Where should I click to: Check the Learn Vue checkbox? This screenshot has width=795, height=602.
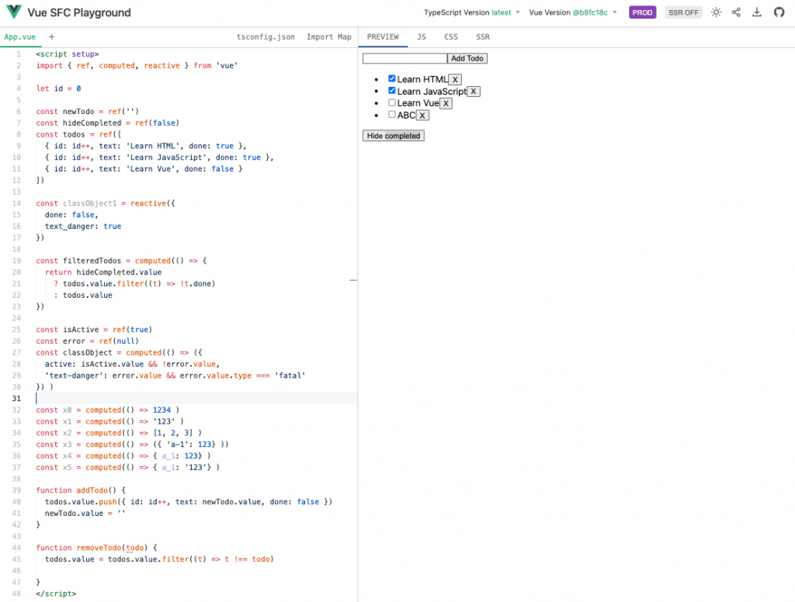click(392, 102)
